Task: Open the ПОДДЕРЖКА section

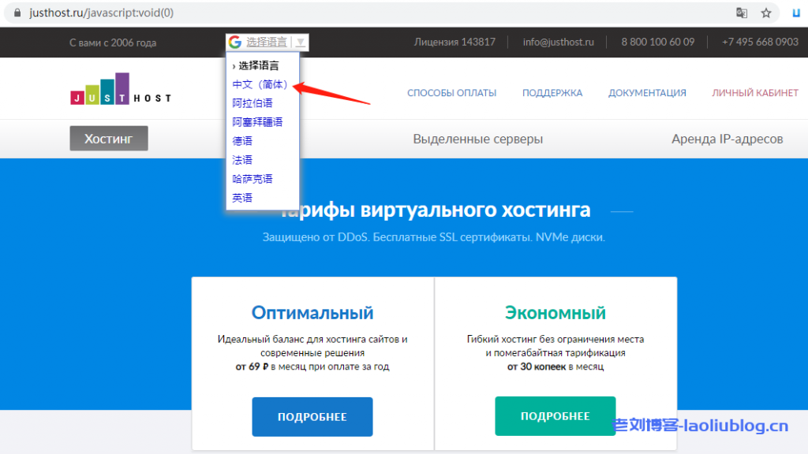Action: point(554,92)
